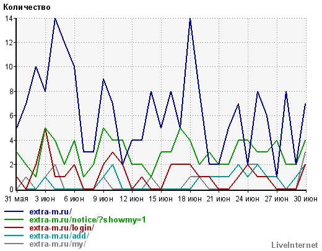Click the extra-m.ru/notice/?showmy=1 legend label

tap(87, 220)
